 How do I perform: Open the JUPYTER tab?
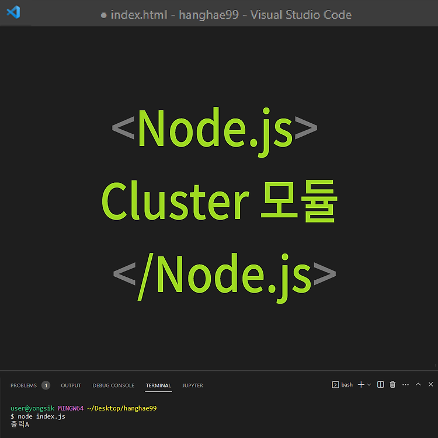(x=193, y=385)
